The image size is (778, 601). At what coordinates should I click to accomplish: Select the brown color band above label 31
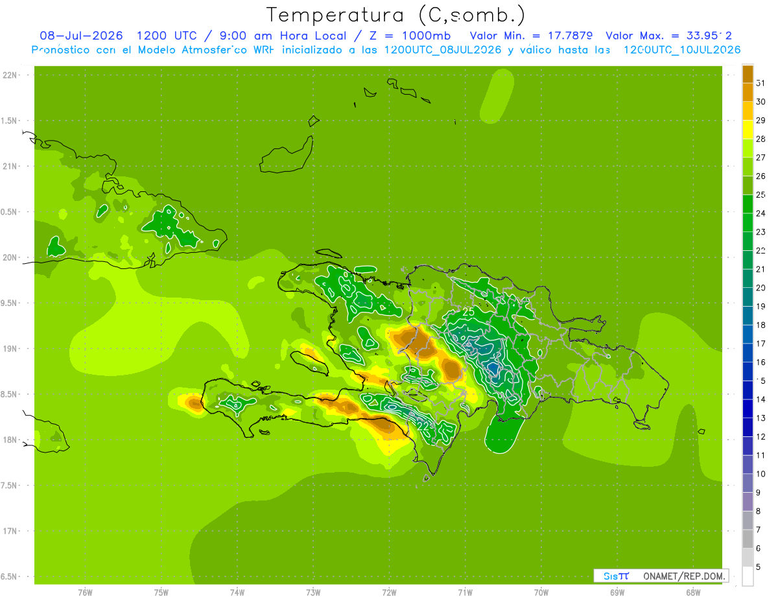point(748,74)
